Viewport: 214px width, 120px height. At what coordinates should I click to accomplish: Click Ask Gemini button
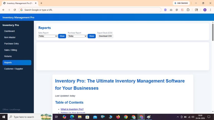[181, 3]
